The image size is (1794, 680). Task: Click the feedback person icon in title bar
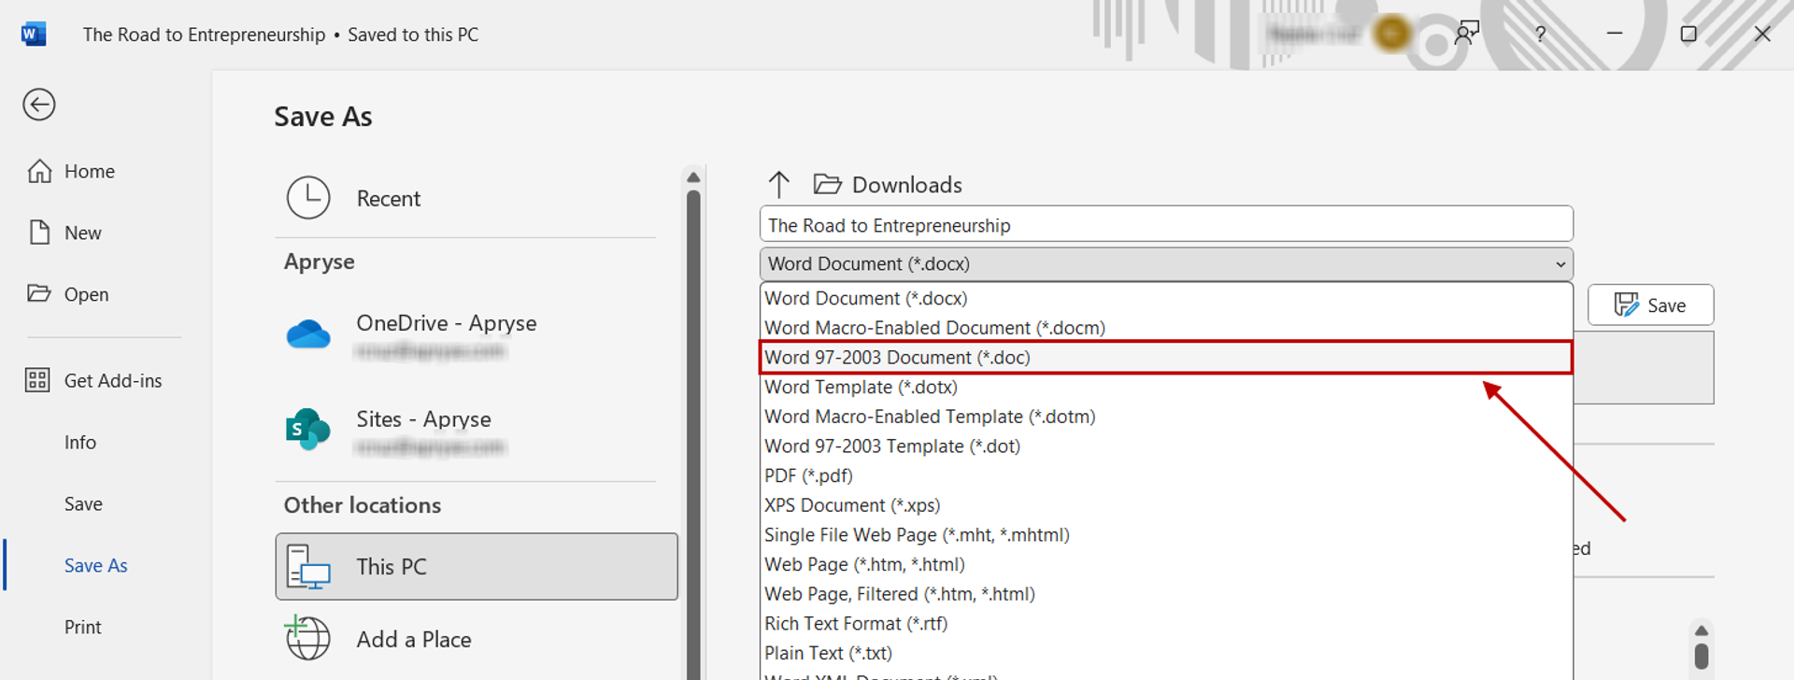(x=1467, y=34)
